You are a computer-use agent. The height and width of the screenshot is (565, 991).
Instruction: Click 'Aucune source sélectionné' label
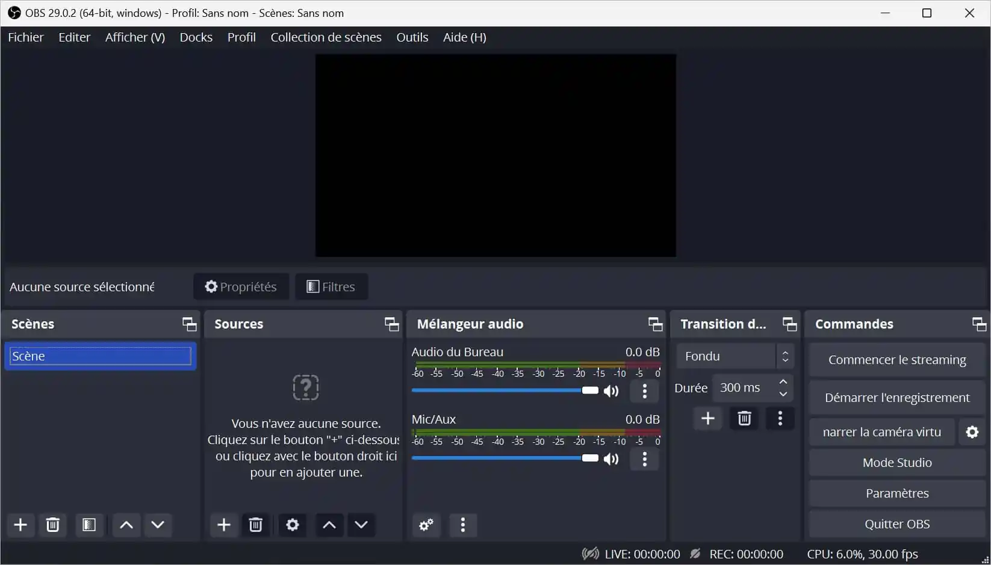pyautogui.click(x=82, y=287)
